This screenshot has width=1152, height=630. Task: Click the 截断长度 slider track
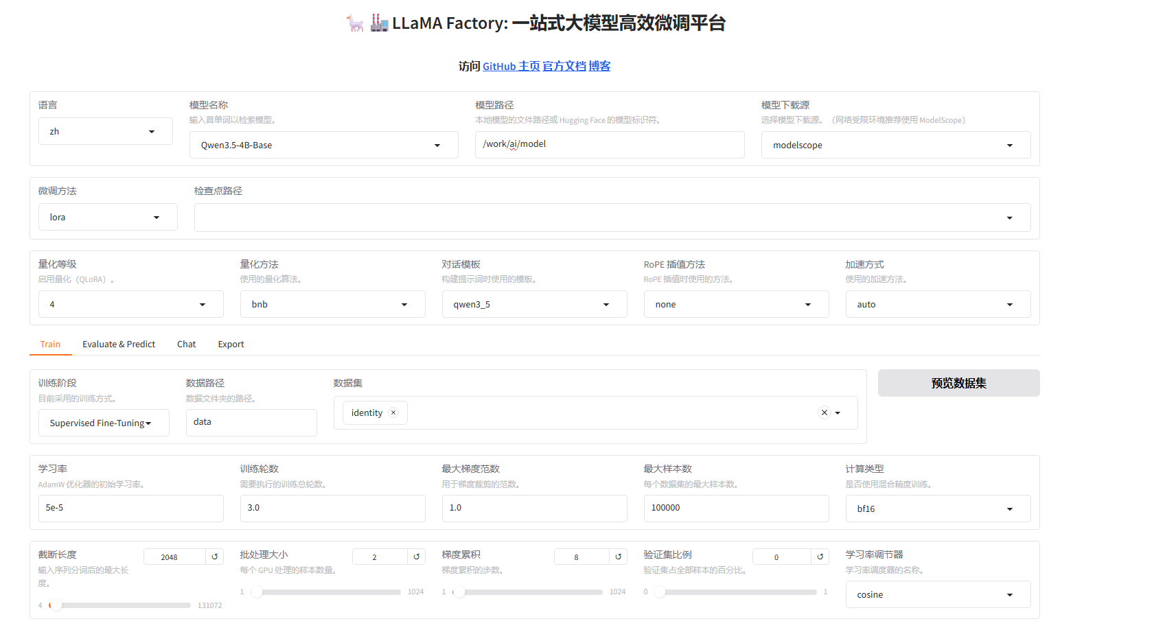[x=120, y=605]
